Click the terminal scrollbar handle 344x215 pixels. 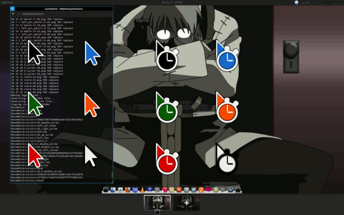pos(112,175)
